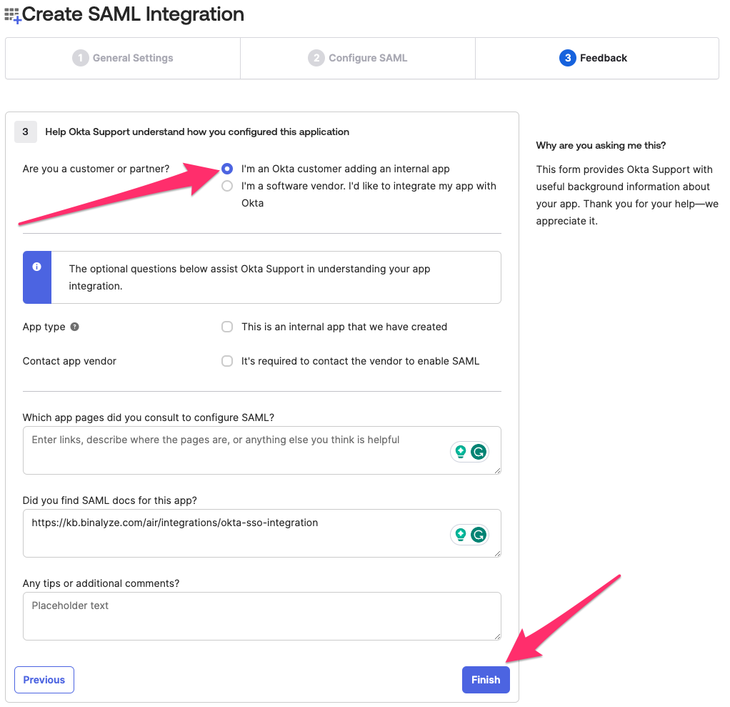Image resolution: width=730 pixels, height=707 pixels.
Task: Click the lightbulb icon in the SAML docs field
Action: point(461,534)
